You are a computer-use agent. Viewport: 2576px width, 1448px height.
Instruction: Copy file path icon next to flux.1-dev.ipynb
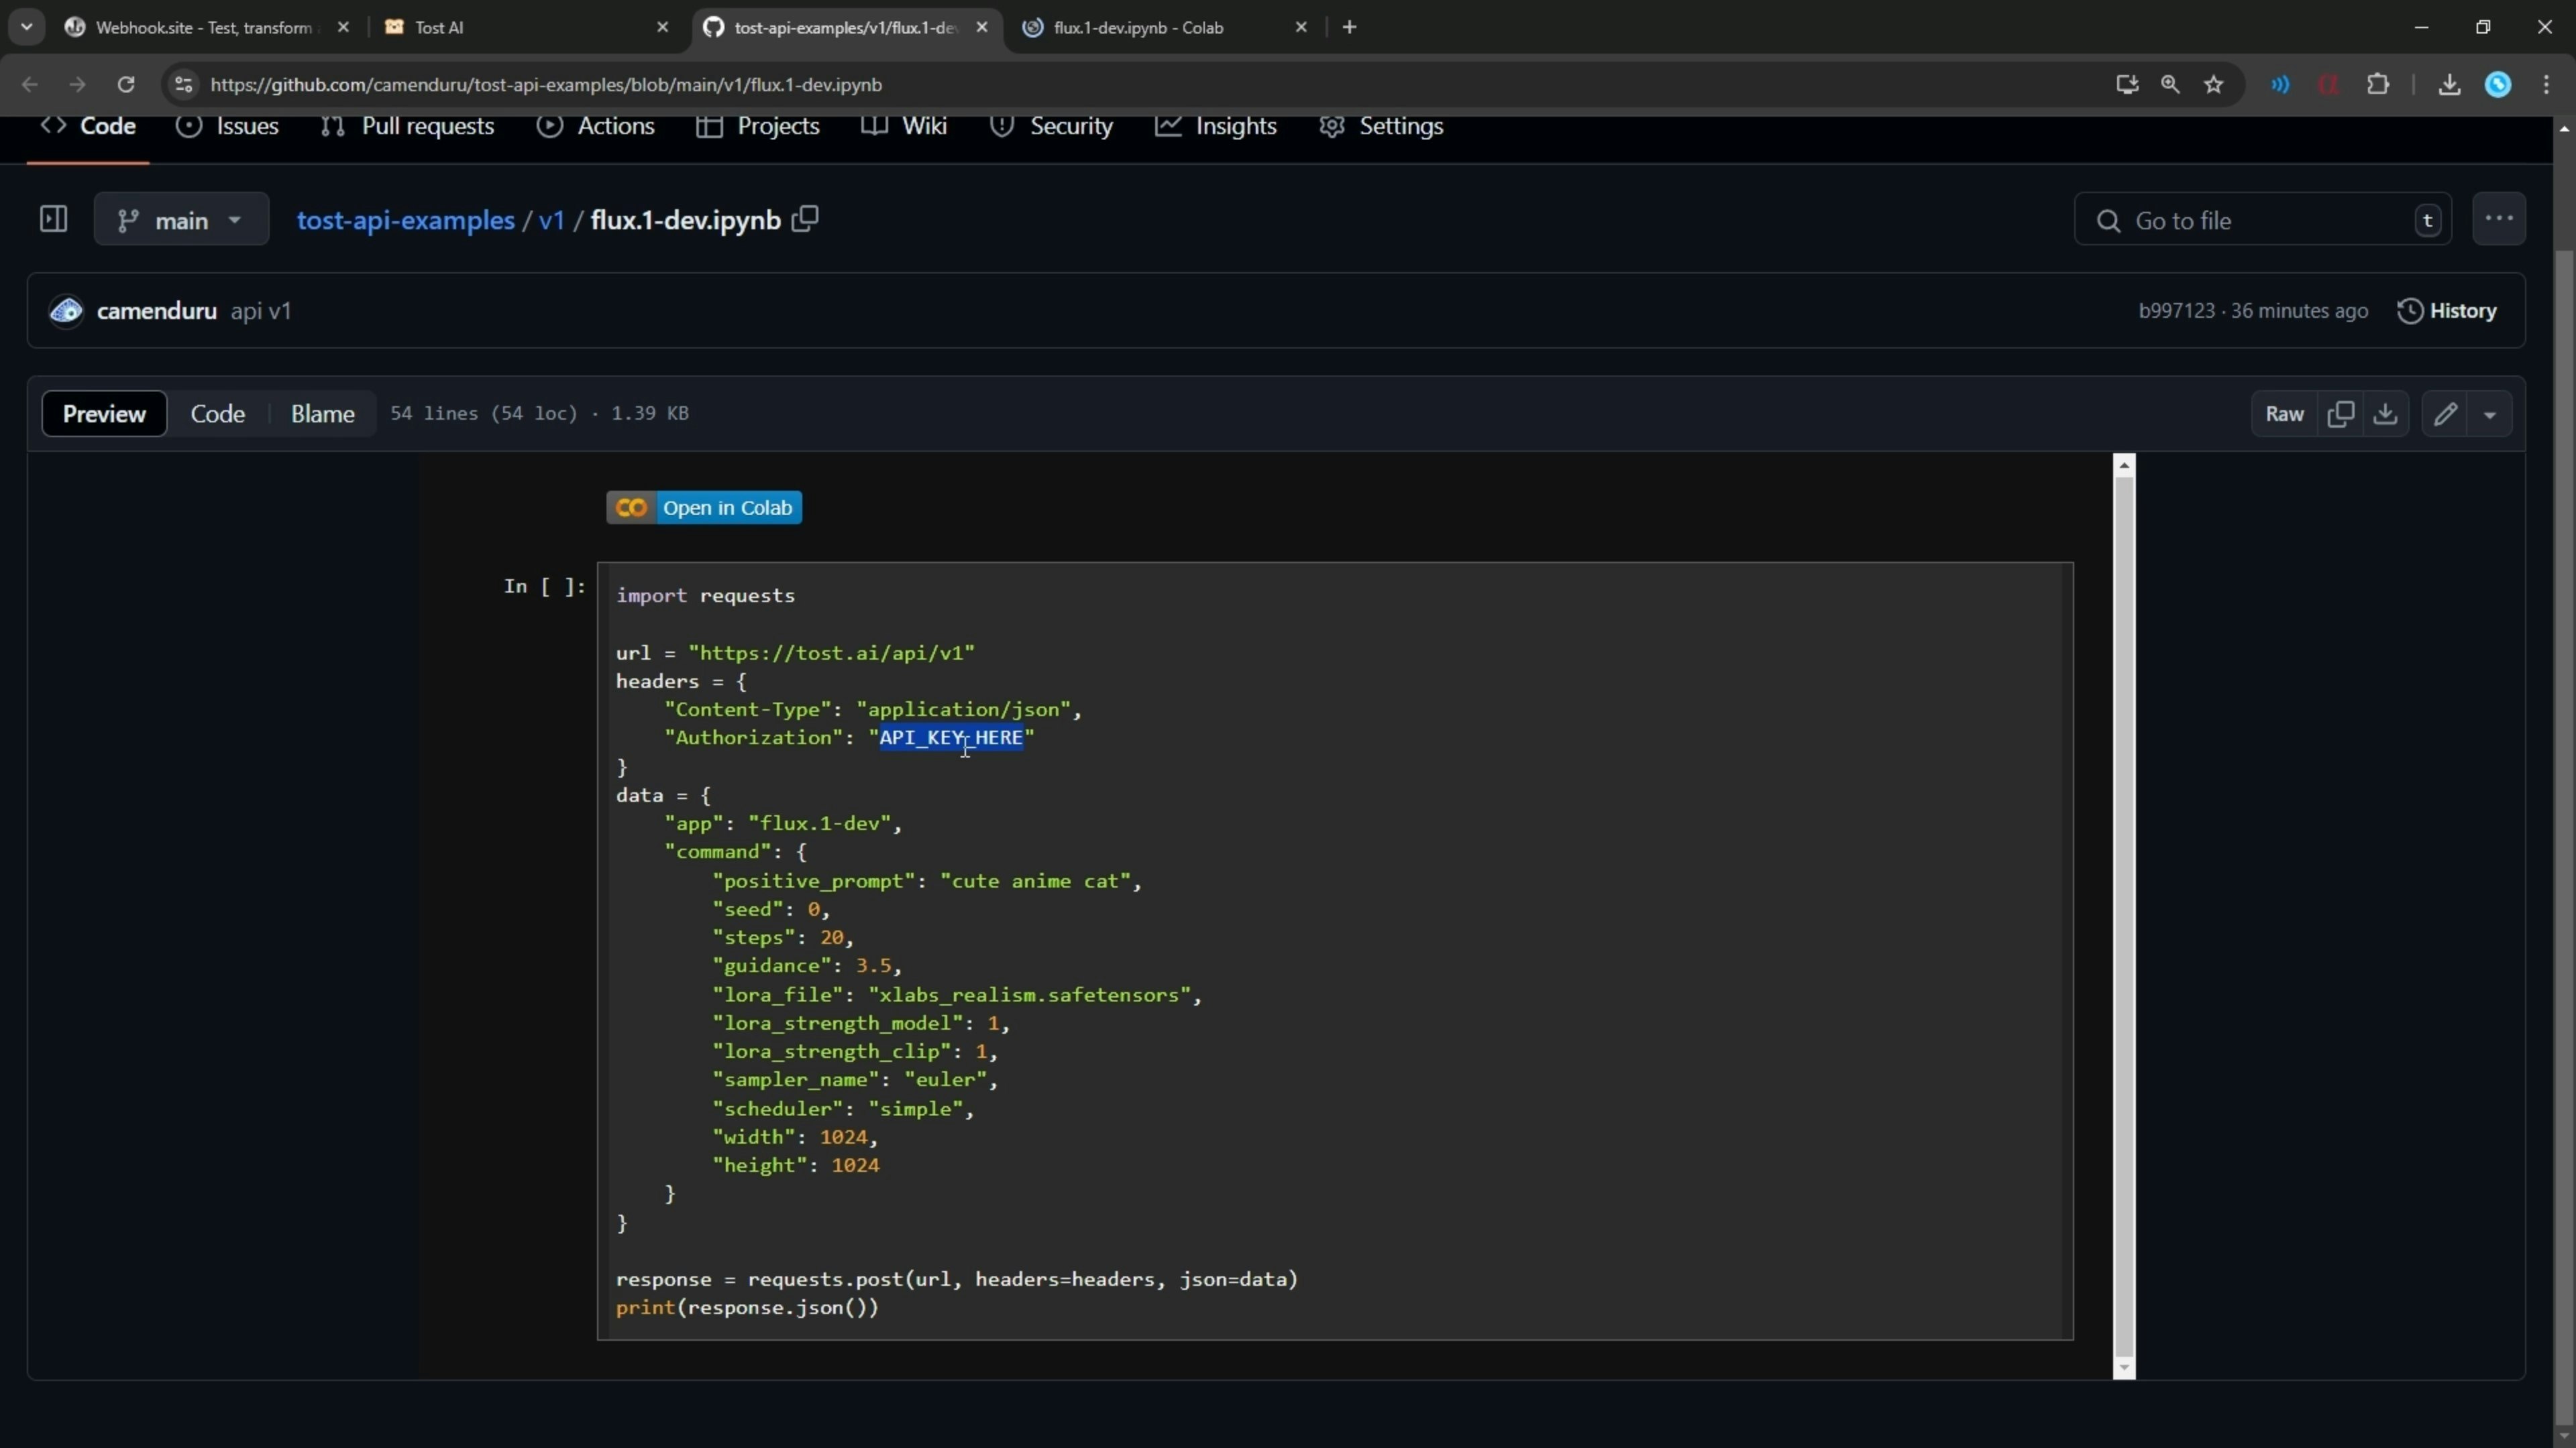(805, 219)
